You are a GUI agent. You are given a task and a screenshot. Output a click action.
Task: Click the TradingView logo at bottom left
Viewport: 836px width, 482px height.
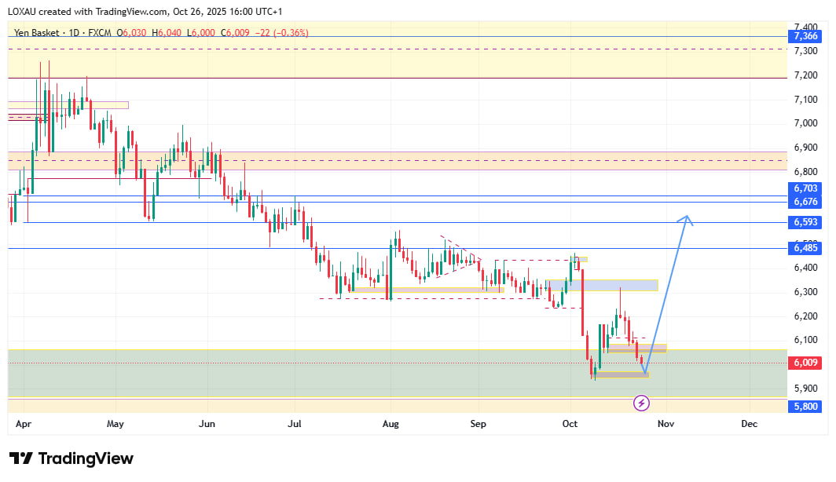coord(71,459)
